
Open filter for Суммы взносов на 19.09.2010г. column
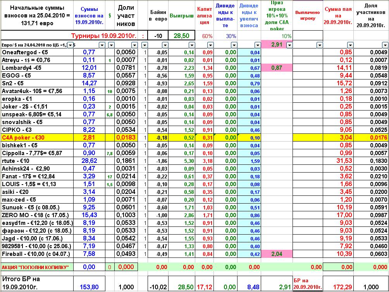[x=102, y=45]
